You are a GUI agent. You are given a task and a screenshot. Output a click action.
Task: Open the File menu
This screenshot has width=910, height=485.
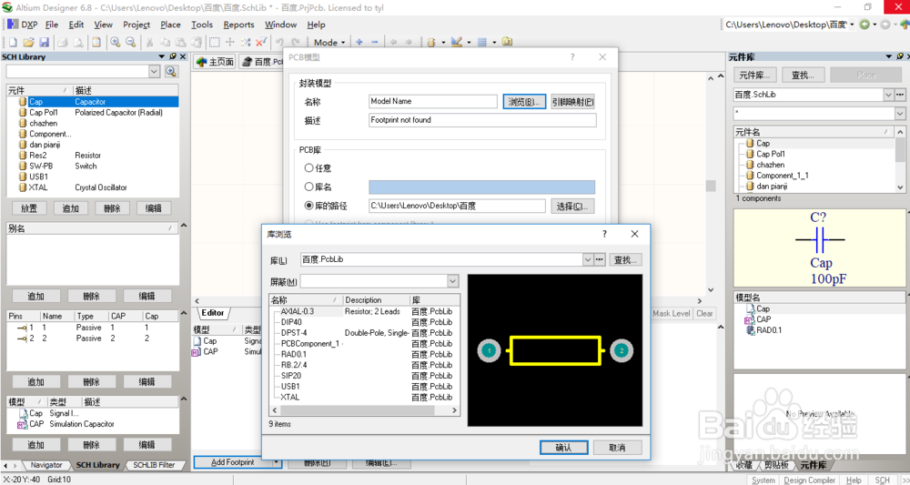tap(52, 25)
